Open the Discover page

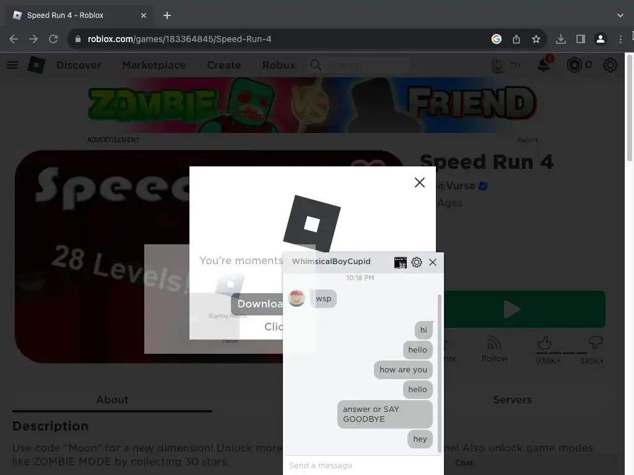click(79, 65)
